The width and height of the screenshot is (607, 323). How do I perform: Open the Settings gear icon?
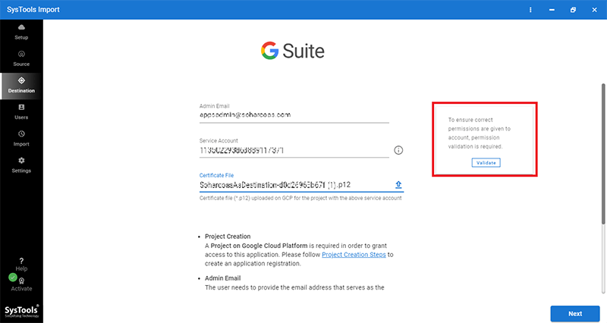21,160
